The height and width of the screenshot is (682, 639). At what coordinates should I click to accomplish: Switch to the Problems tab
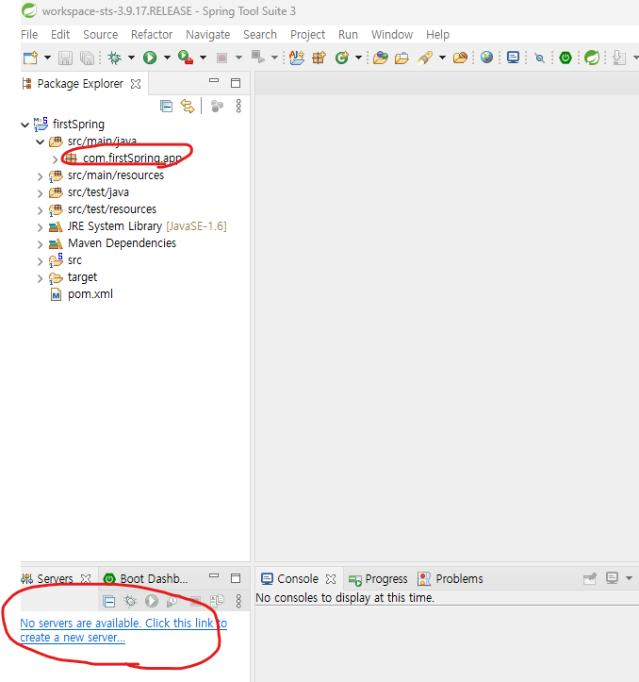click(450, 578)
